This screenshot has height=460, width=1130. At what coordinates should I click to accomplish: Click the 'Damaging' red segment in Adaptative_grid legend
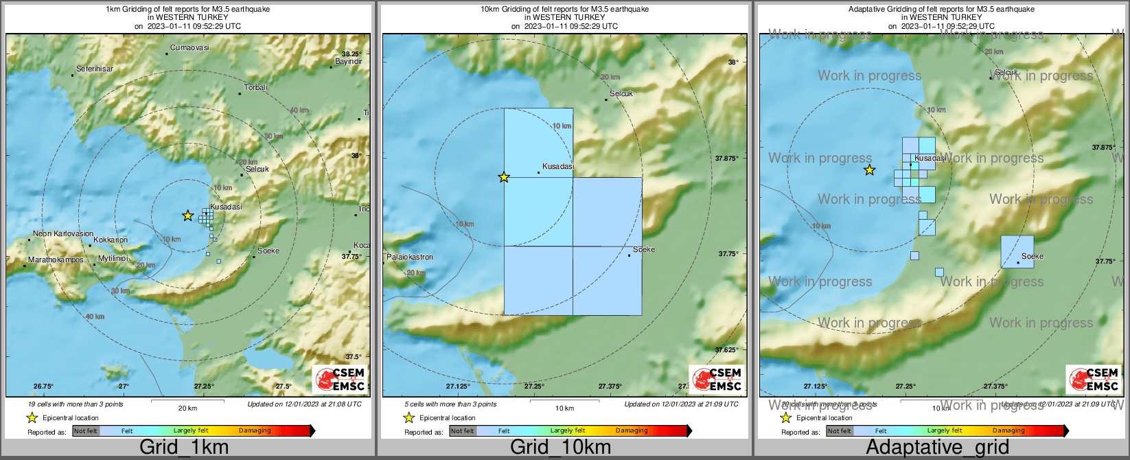point(1008,431)
